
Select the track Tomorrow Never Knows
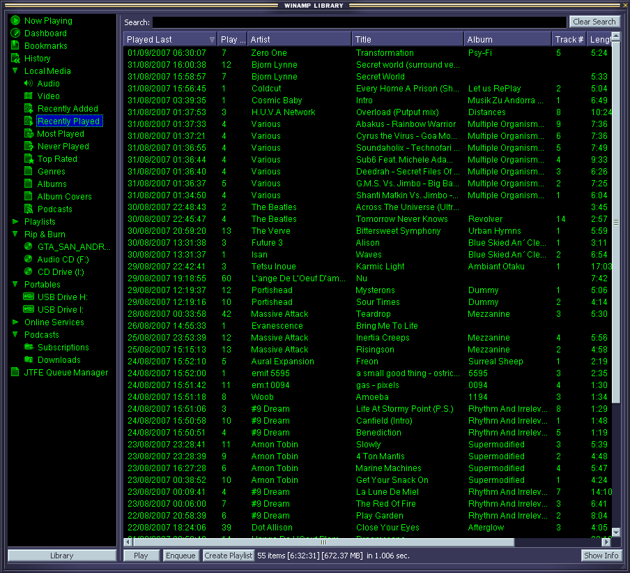[x=368, y=219]
